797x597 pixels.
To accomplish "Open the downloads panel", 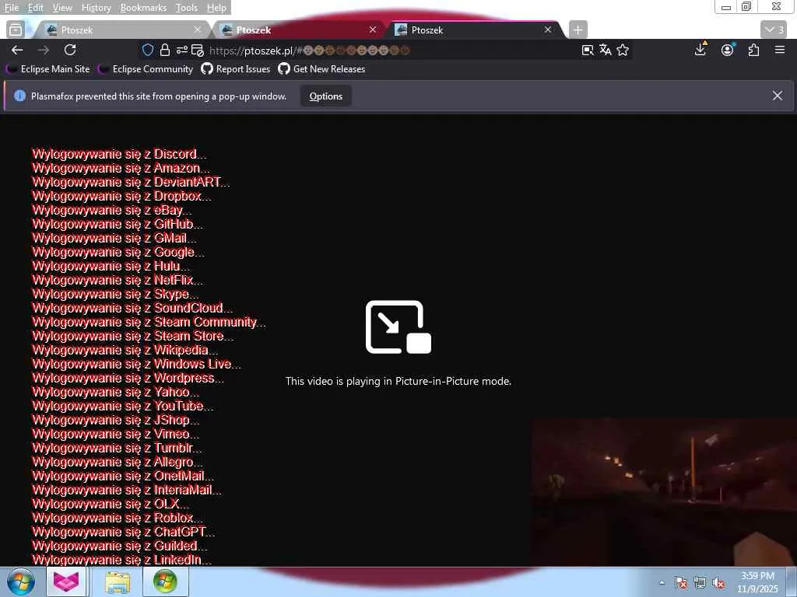I will click(x=700, y=49).
